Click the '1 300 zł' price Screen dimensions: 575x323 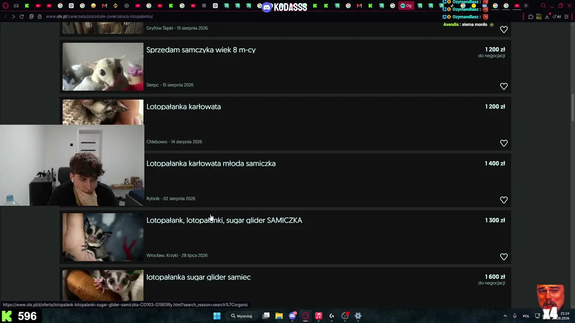(x=495, y=220)
